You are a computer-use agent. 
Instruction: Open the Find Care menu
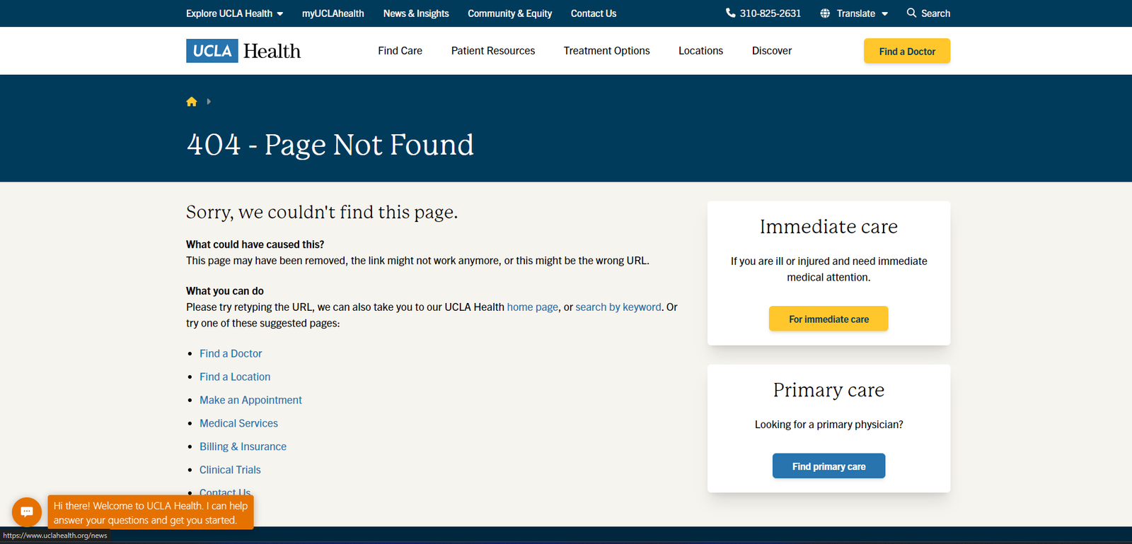400,51
